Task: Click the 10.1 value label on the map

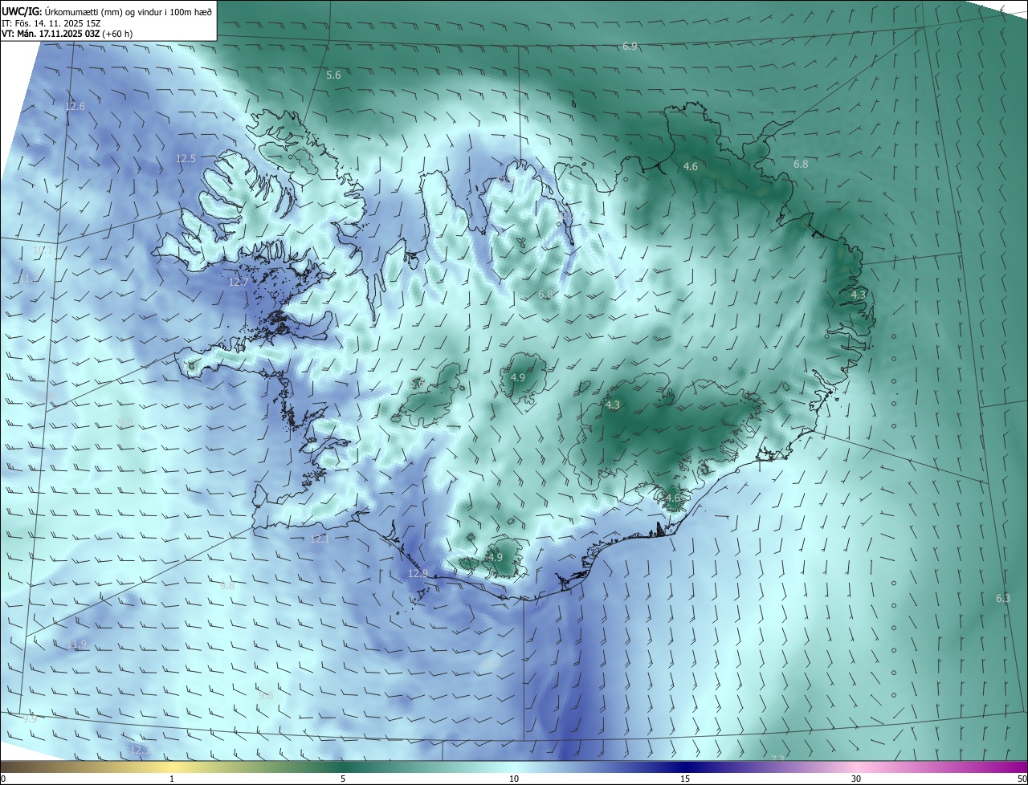Action: [42, 250]
